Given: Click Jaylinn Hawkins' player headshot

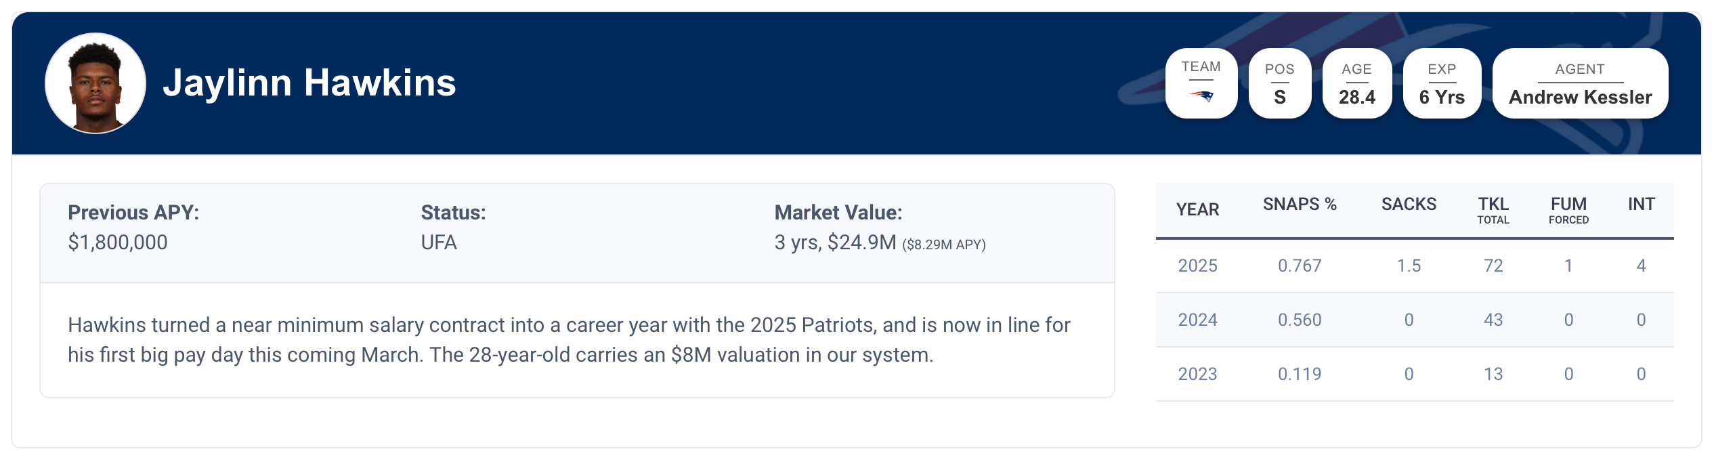Looking at the screenshot, I should [95, 83].
